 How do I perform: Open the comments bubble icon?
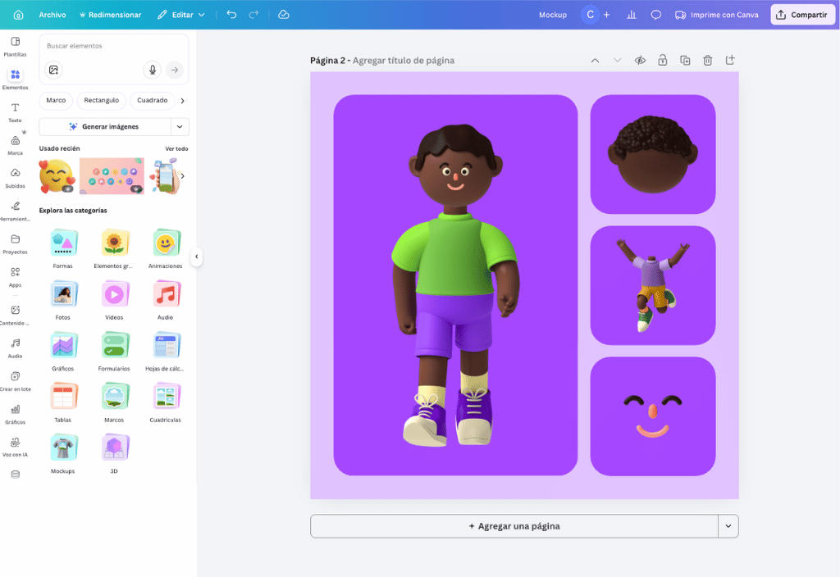(655, 14)
